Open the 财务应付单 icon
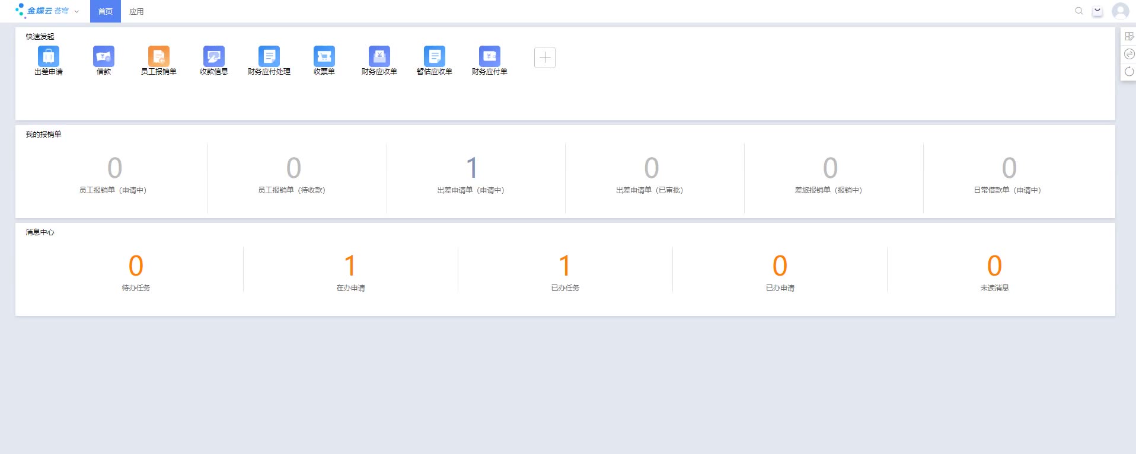The image size is (1136, 454). coord(490,56)
